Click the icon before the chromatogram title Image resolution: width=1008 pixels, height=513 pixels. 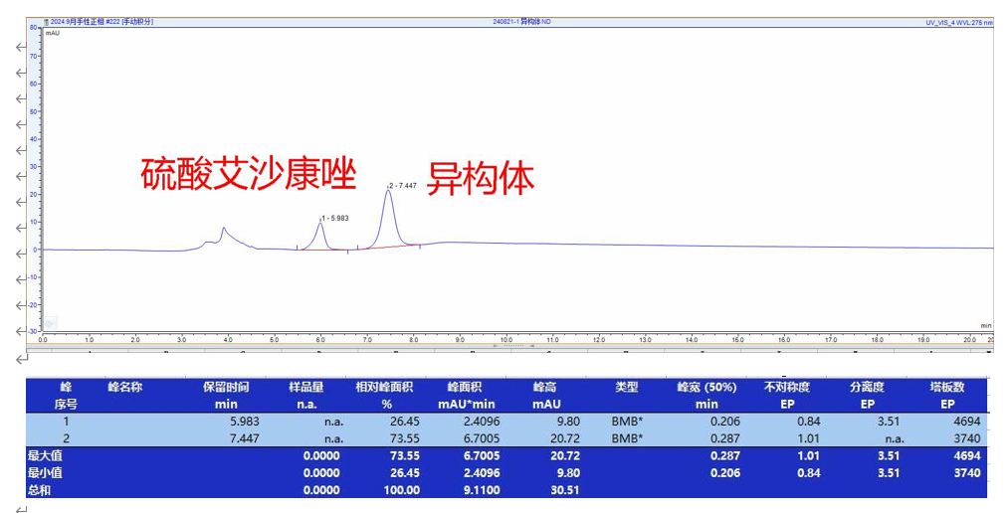point(46,21)
